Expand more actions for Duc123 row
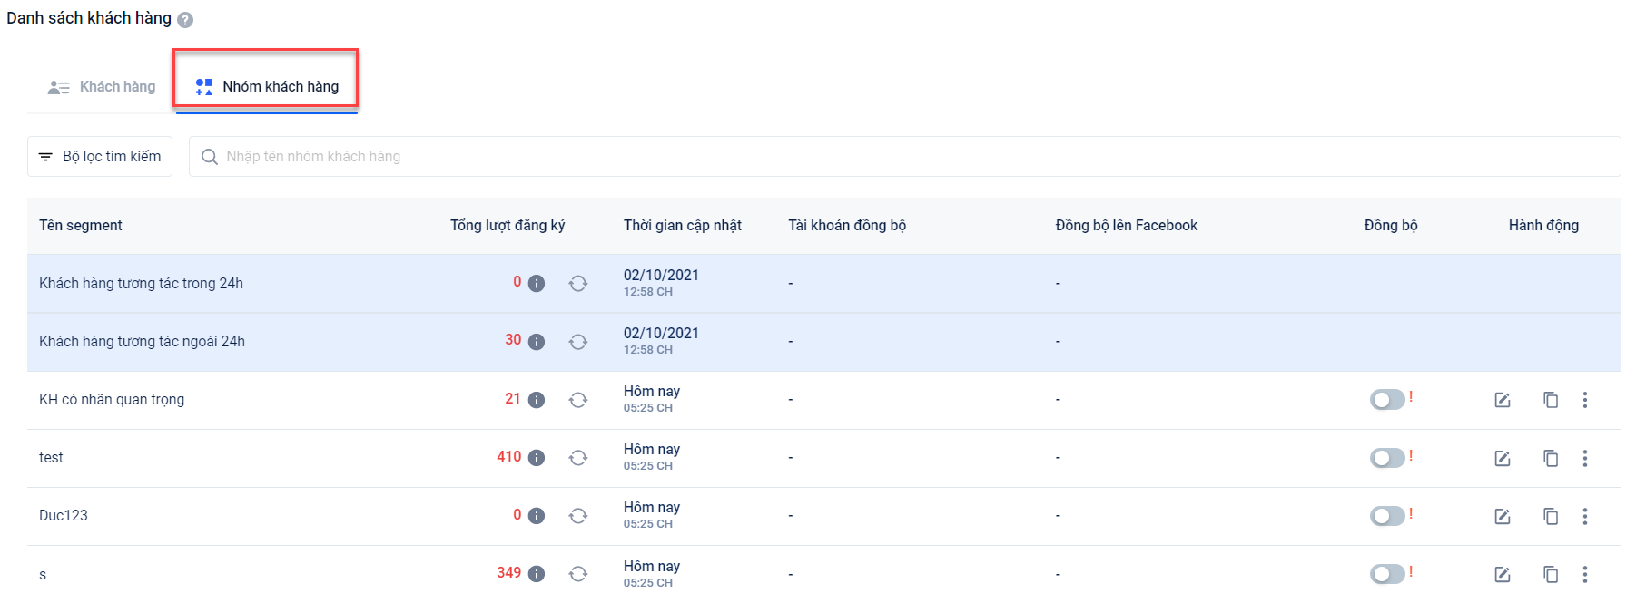The image size is (1636, 603). click(1585, 516)
